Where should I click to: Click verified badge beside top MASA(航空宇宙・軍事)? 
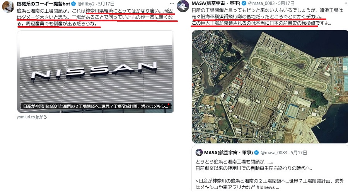244,3
